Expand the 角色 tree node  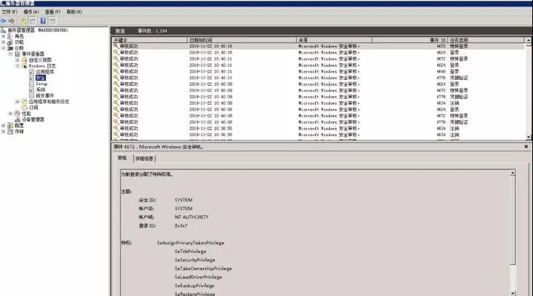tap(4, 36)
